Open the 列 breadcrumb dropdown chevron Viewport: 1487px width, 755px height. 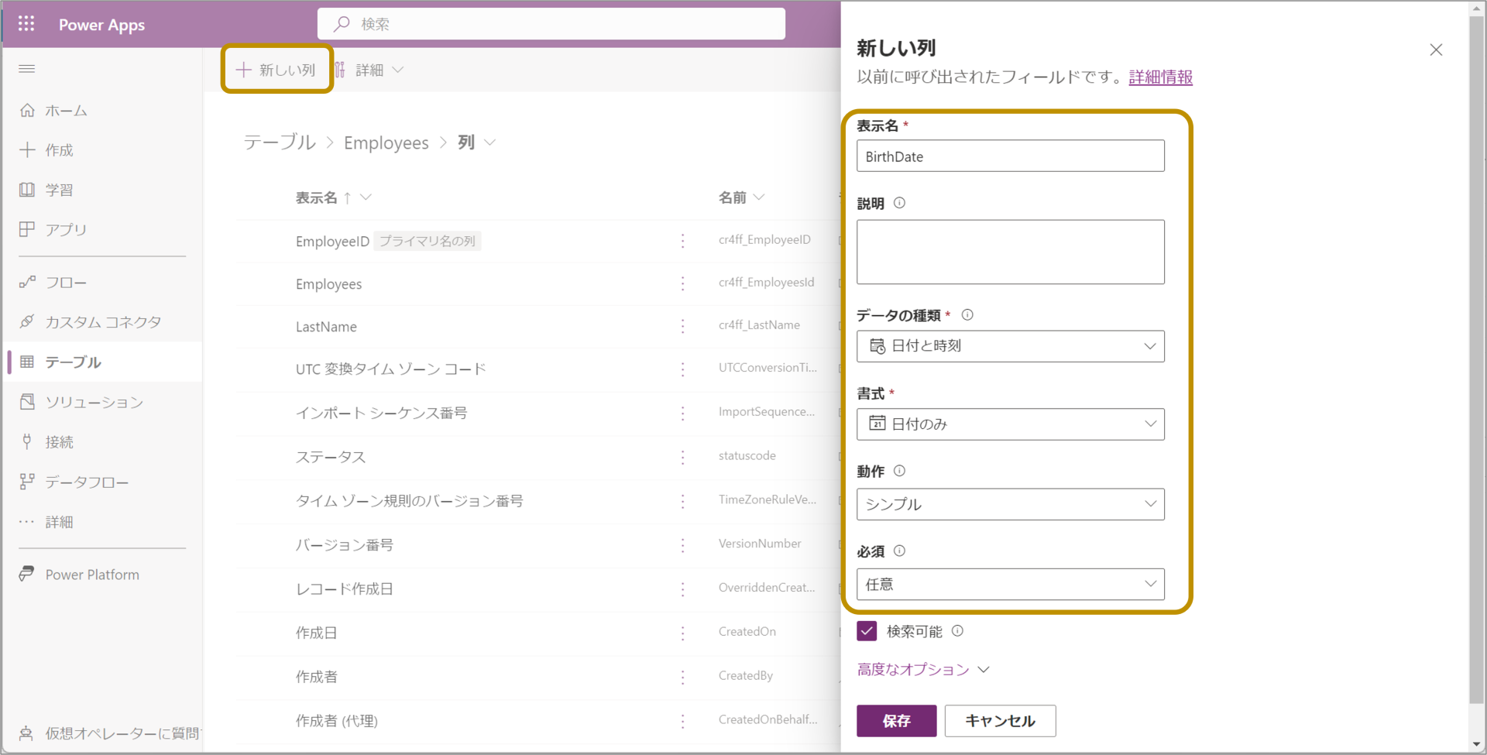(x=489, y=142)
